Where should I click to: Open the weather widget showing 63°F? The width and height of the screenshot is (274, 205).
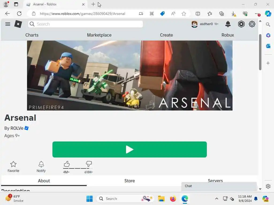pos(14,199)
